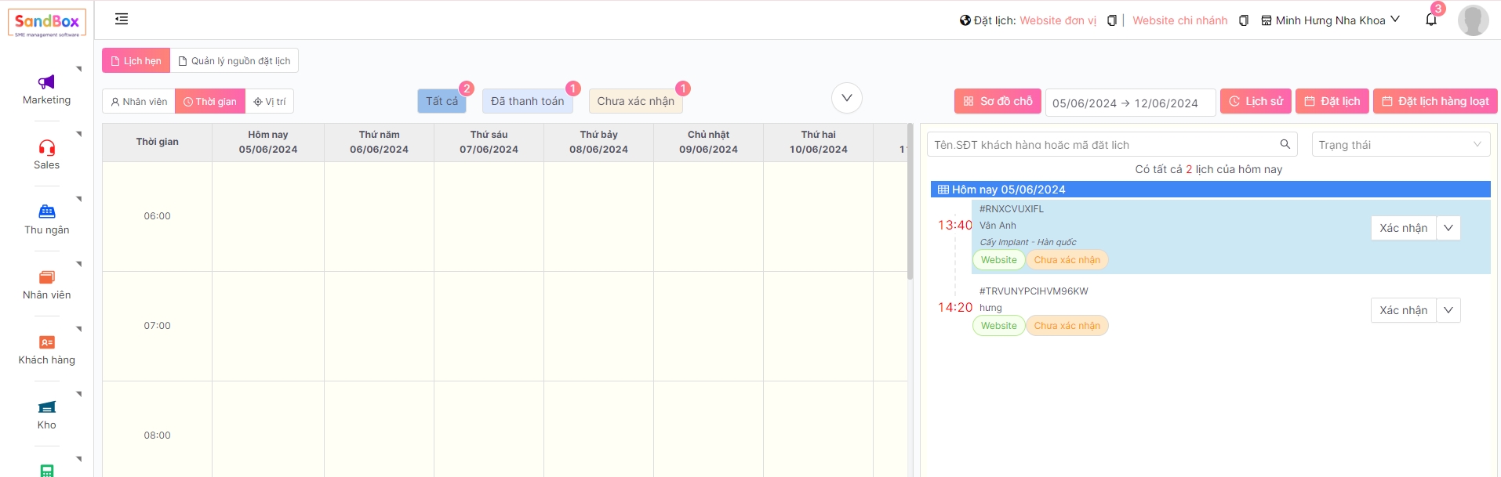The width and height of the screenshot is (1501, 477).
Task: Select the Lịch hẹn tab
Action: click(136, 61)
